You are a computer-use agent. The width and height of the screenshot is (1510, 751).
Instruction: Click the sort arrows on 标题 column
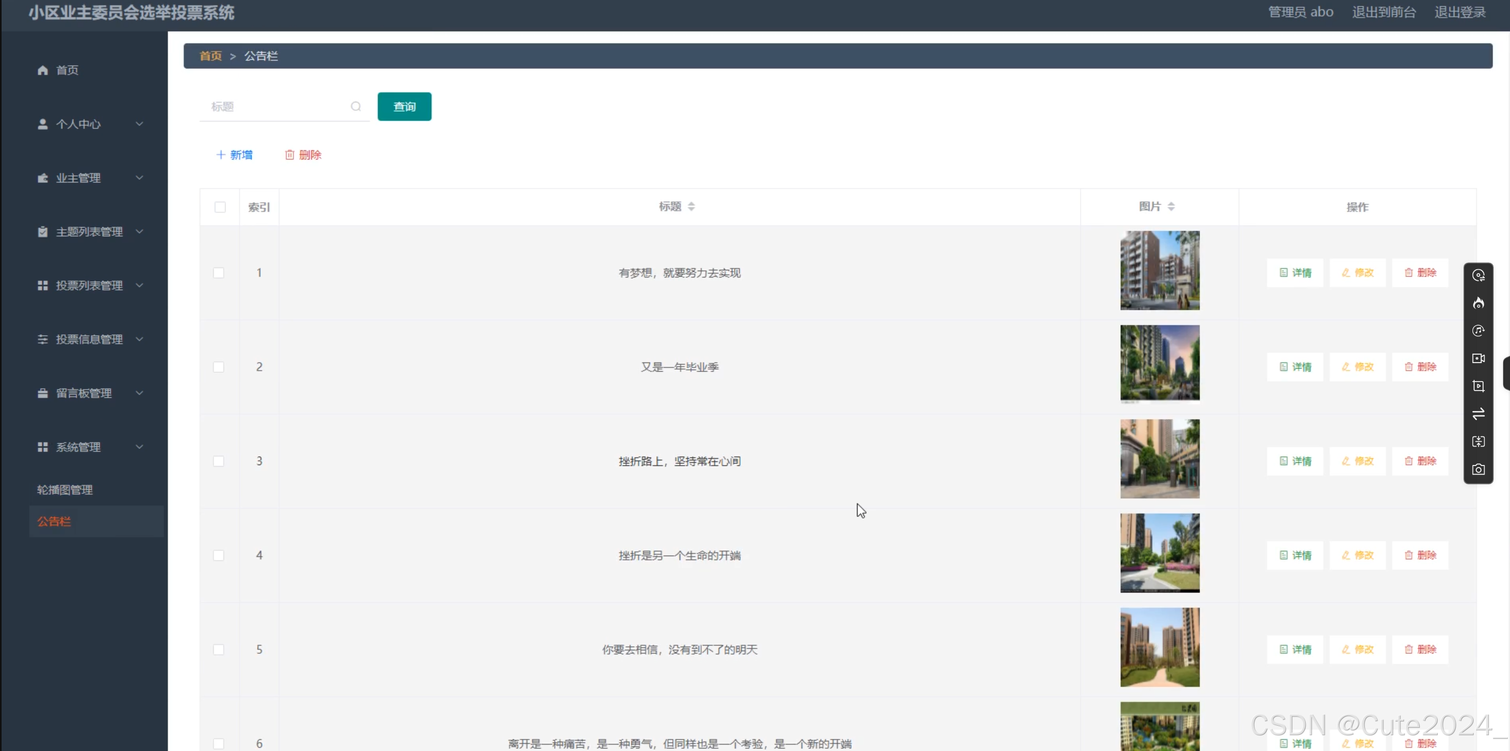tap(692, 207)
